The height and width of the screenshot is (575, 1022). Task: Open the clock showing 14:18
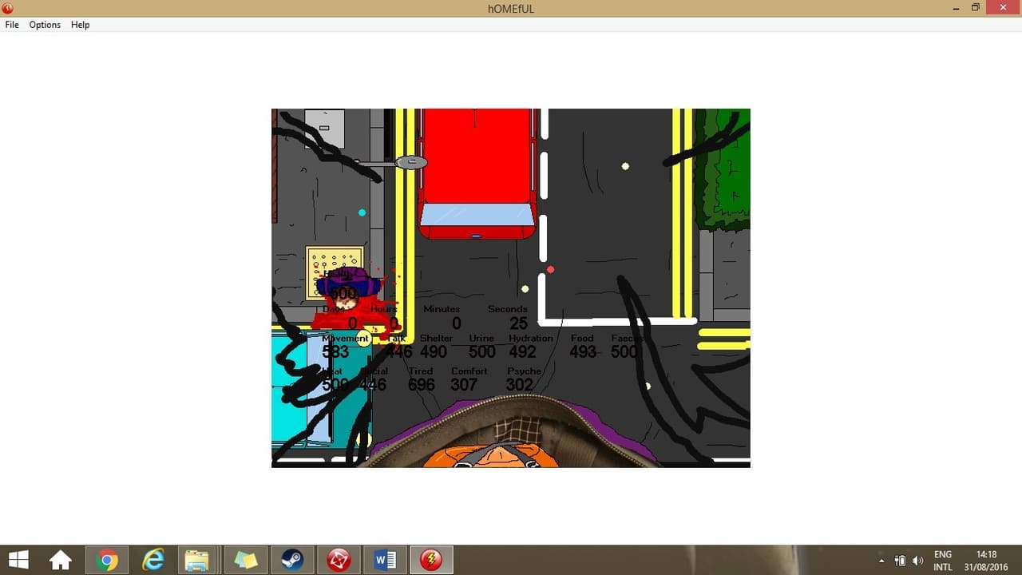(x=986, y=561)
